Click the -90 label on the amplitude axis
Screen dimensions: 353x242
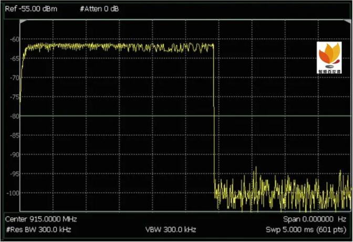(x=14, y=155)
